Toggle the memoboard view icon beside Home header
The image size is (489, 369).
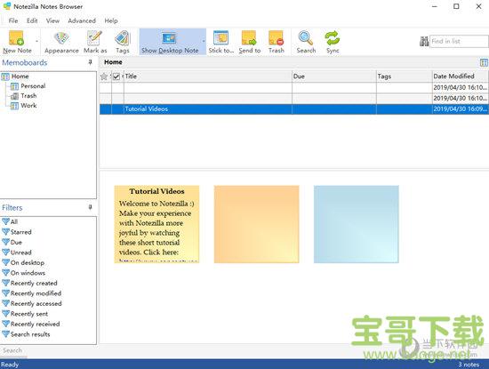[484, 63]
